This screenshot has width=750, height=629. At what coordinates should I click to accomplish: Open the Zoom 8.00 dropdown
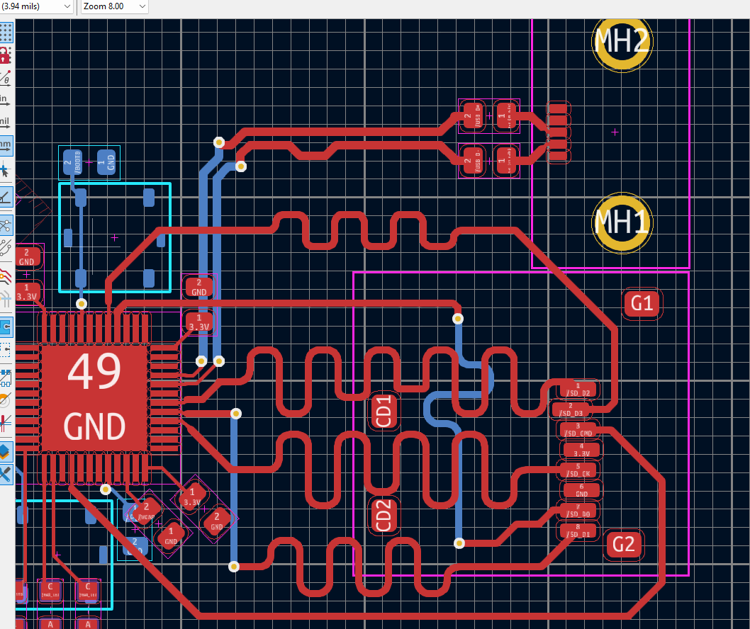113,6
